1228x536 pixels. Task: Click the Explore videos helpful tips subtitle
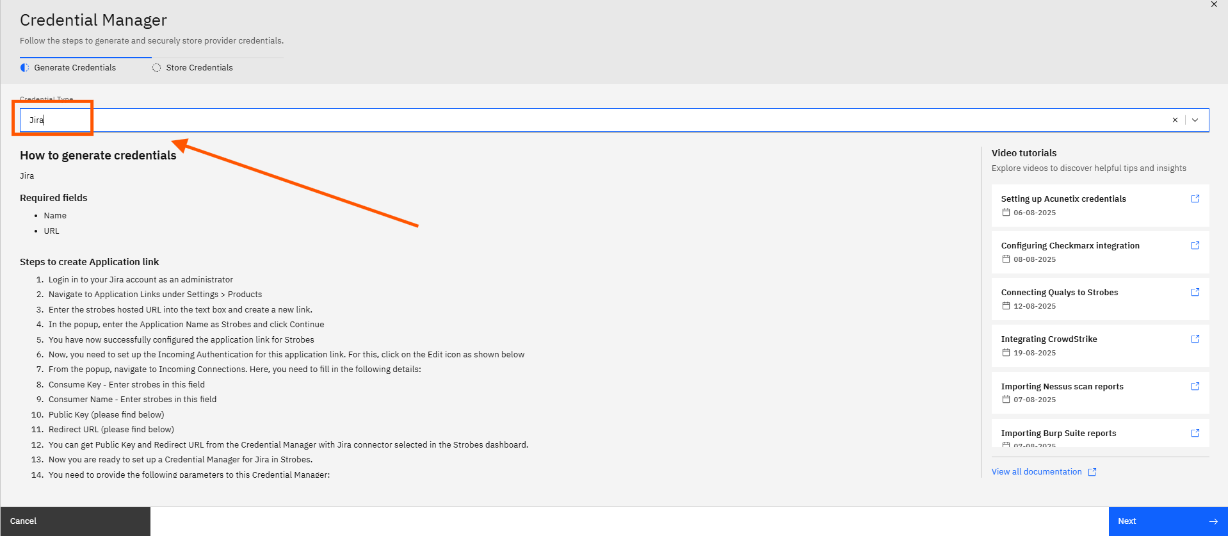tap(1089, 168)
